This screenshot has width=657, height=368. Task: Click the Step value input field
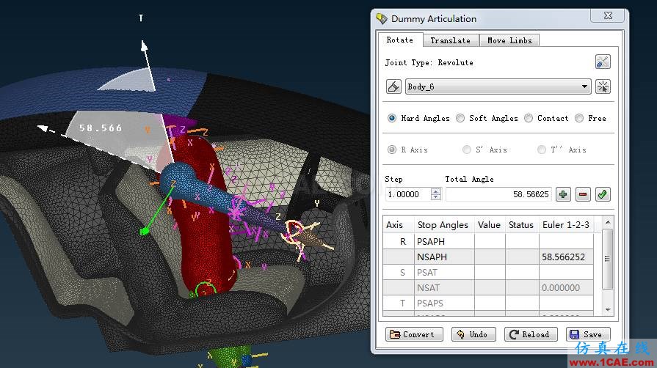click(x=409, y=194)
